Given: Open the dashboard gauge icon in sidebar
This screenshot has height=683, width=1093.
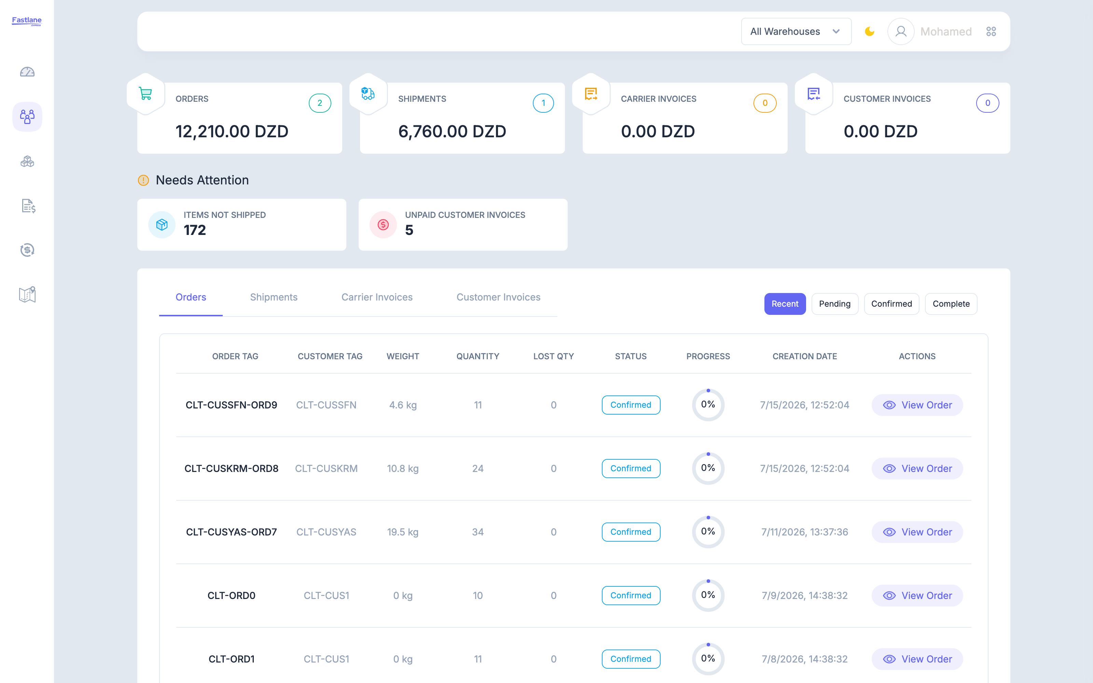Looking at the screenshot, I should (27, 72).
